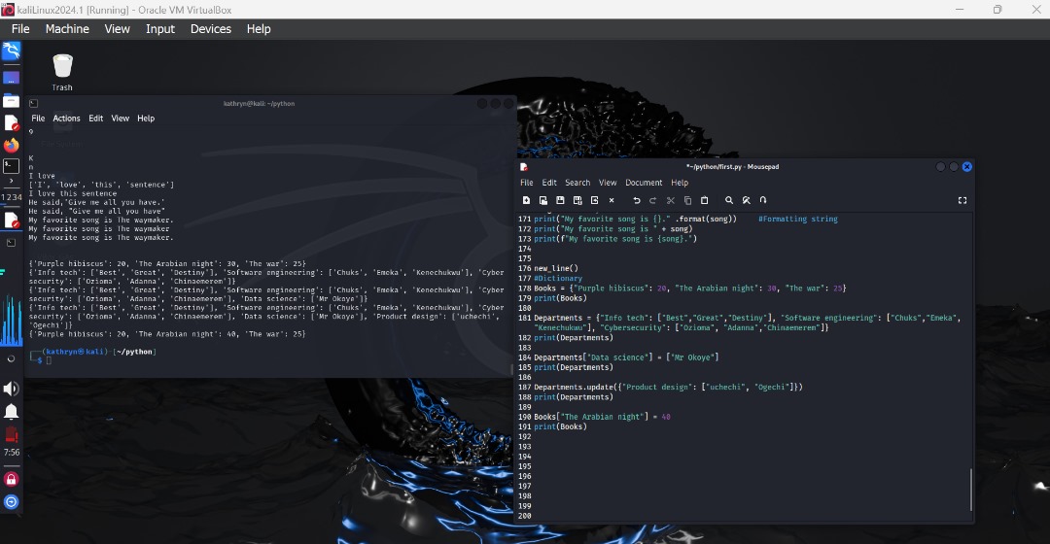The image size is (1050, 544).
Task: Cut selection using the scissors icon
Action: 670,200
